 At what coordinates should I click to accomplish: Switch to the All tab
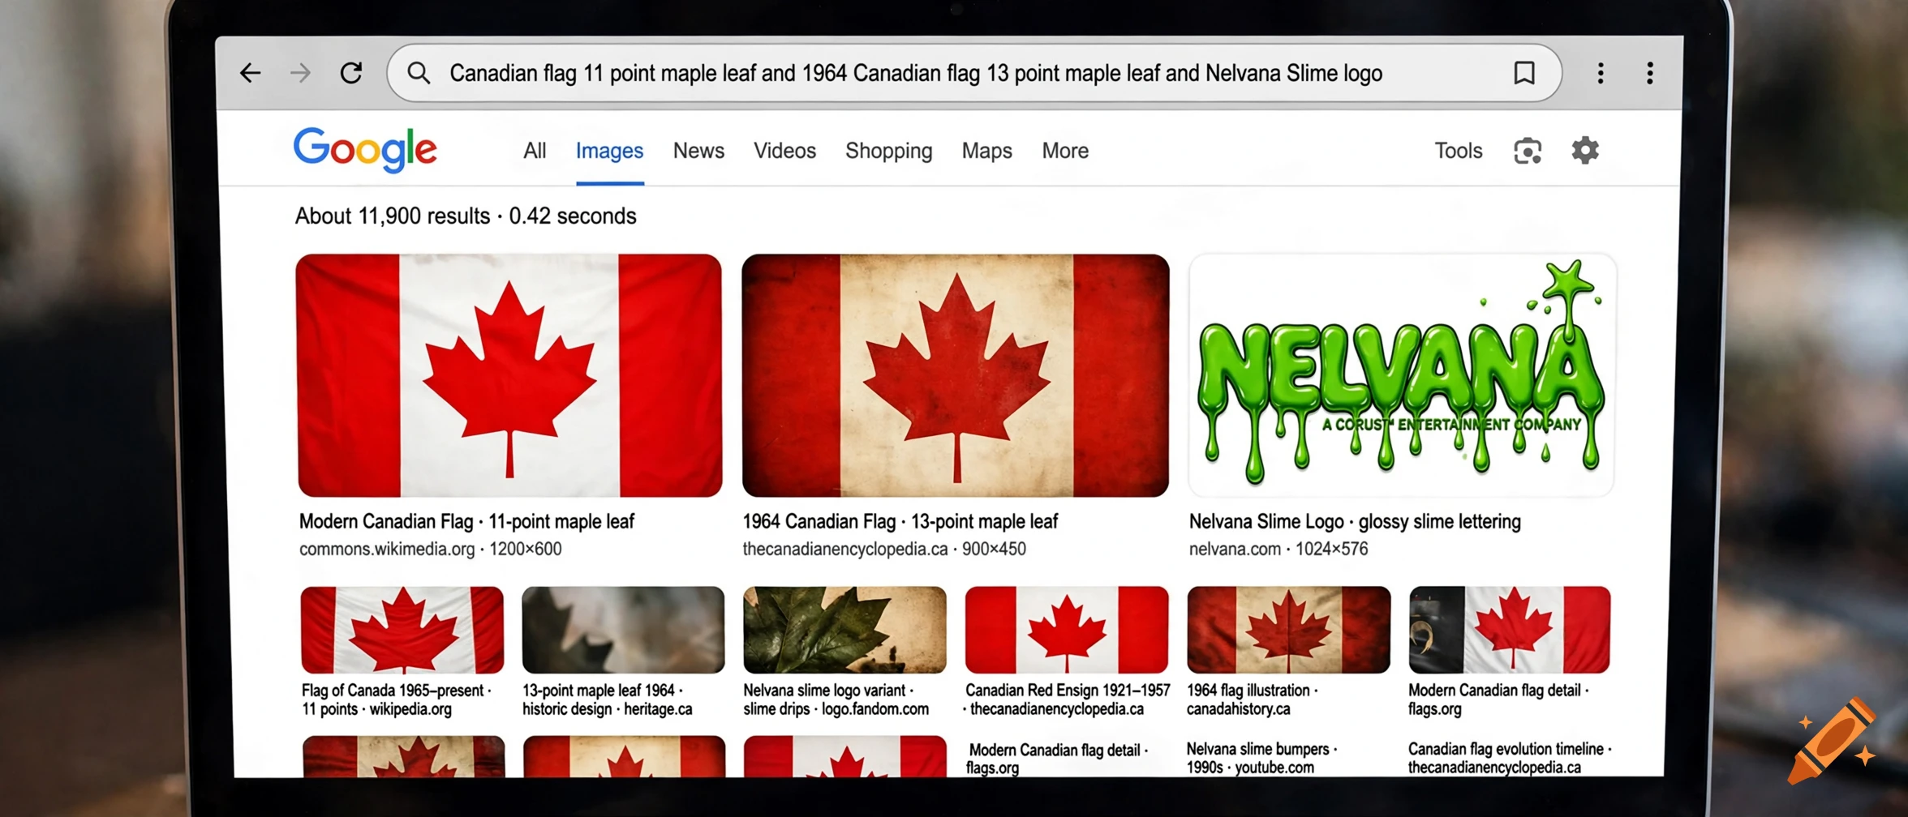point(535,151)
